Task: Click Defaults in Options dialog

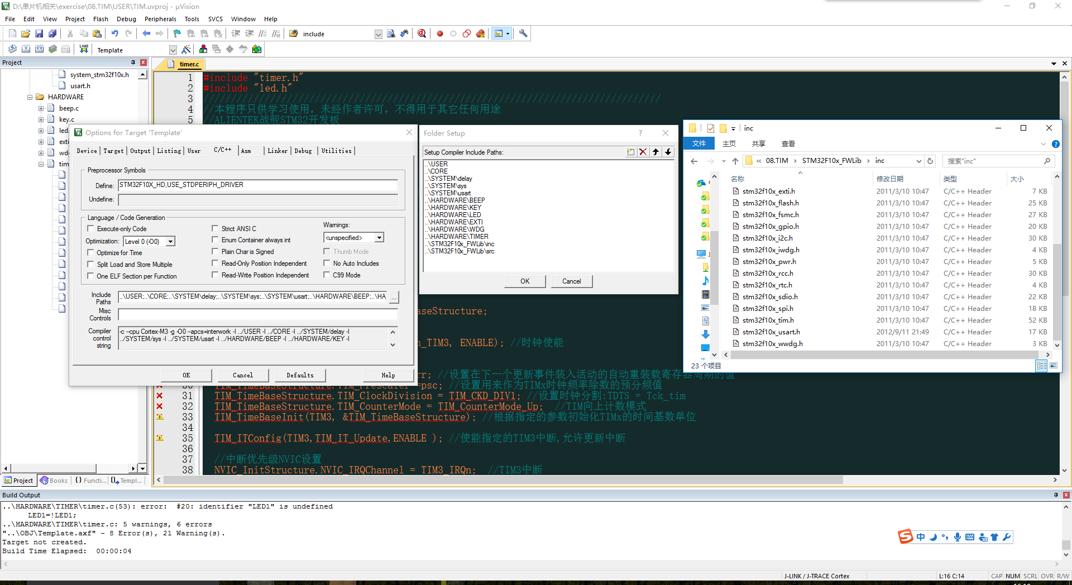Action: point(300,375)
